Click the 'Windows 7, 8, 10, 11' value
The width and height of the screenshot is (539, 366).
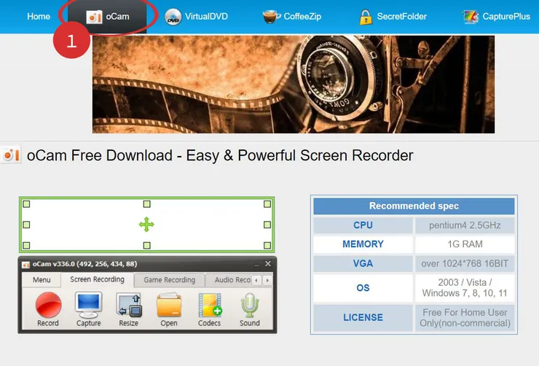[x=465, y=293]
